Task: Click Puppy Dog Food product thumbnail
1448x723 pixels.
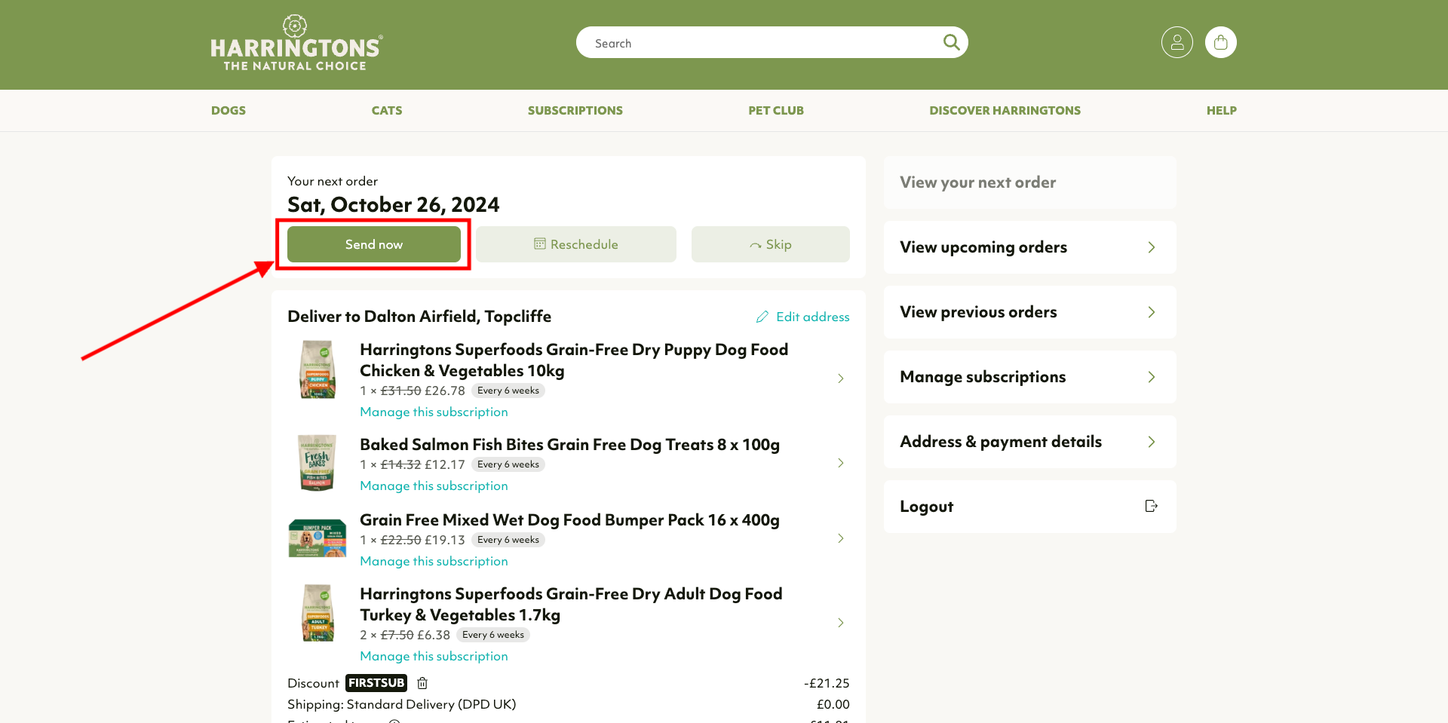Action: tap(318, 369)
